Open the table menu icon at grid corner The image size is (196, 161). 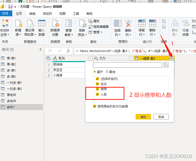49,58
